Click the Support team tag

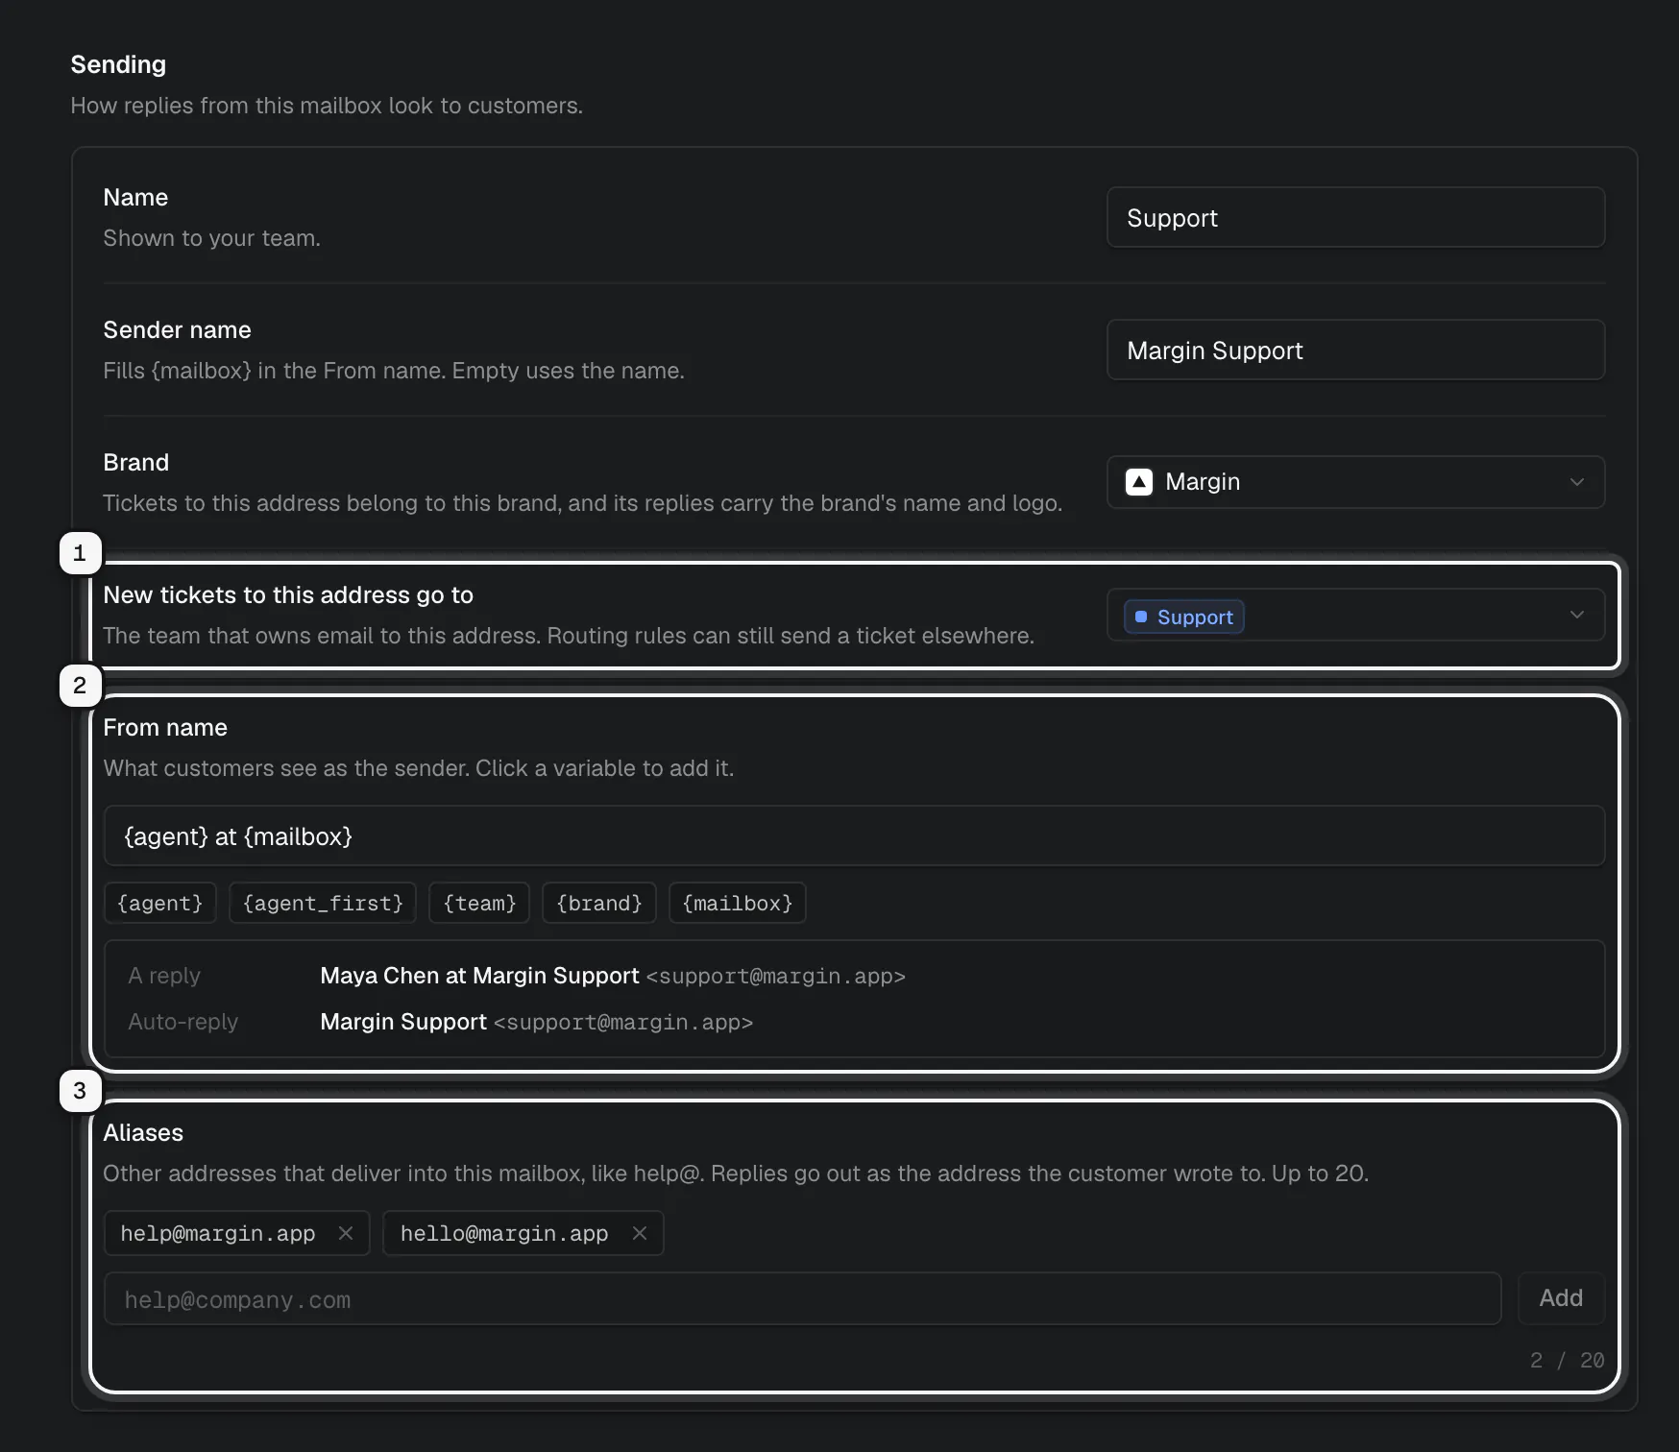(1184, 617)
